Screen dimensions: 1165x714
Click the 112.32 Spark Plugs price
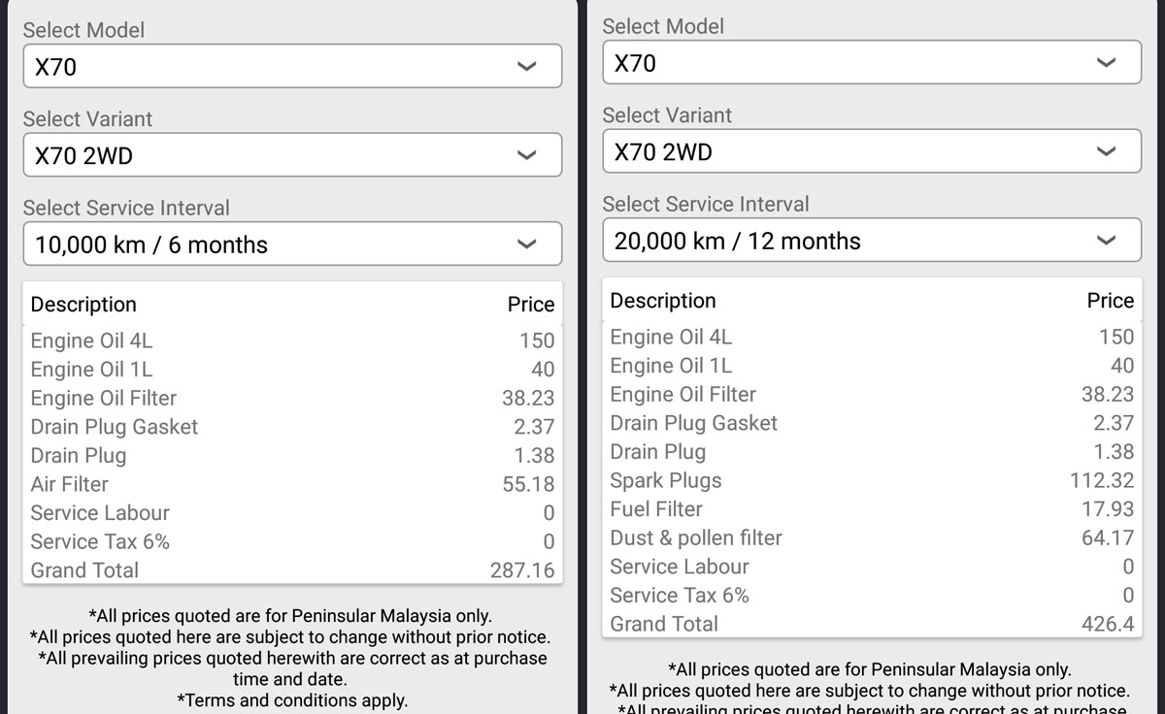pos(1102,480)
